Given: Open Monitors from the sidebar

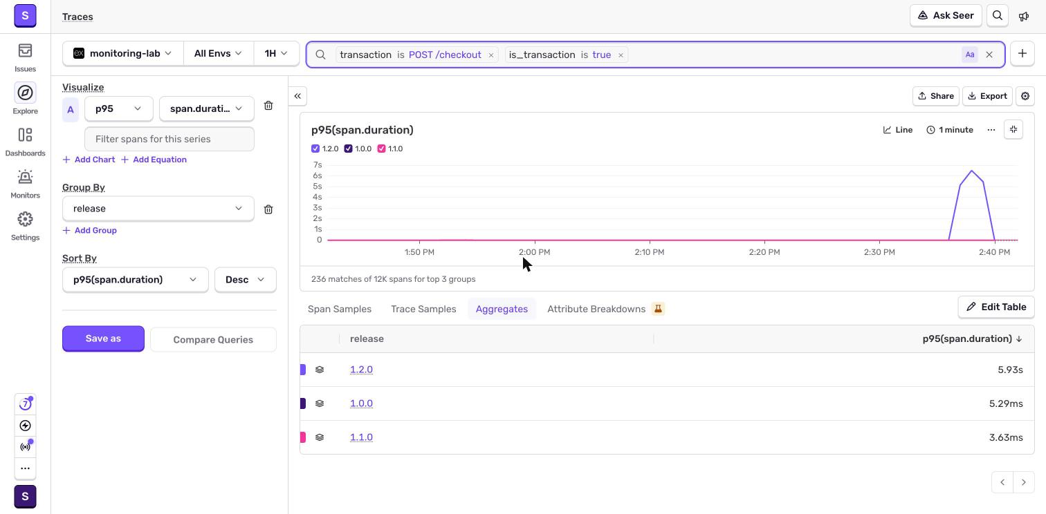Looking at the screenshot, I should pyautogui.click(x=25, y=184).
